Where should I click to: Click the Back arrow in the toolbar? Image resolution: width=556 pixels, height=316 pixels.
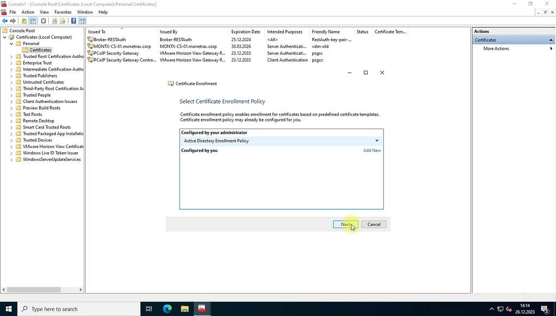(x=5, y=21)
